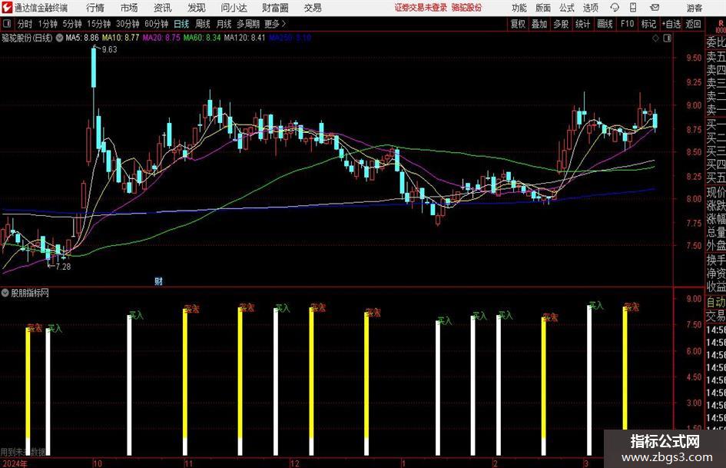726x468 pixels.
Task: Click the 2024年 date axis label
Action: click(x=15, y=463)
